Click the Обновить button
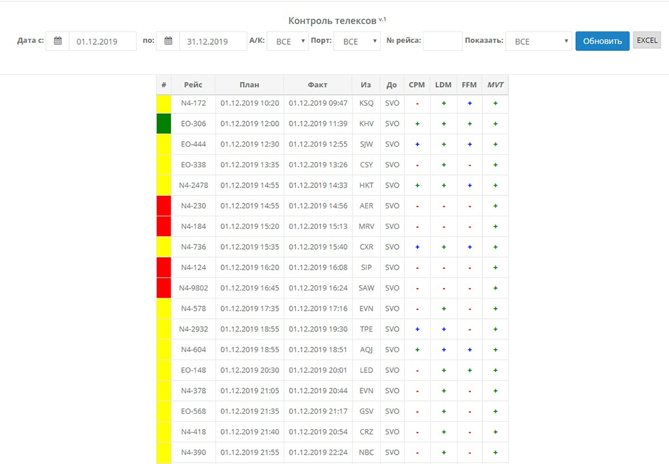Viewport: 669px width, 464px height. (602, 41)
